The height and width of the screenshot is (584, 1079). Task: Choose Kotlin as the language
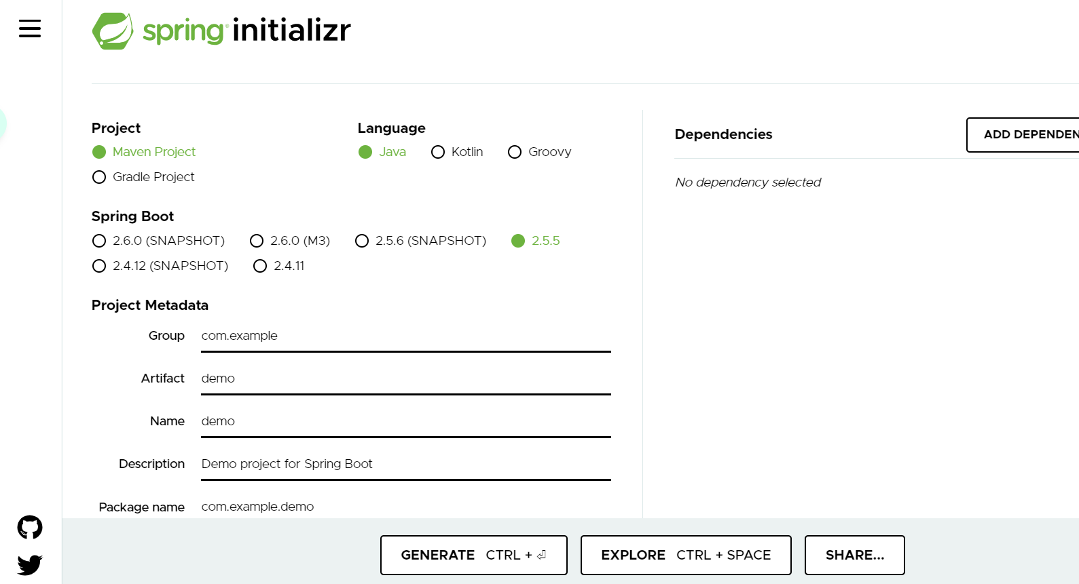point(438,152)
